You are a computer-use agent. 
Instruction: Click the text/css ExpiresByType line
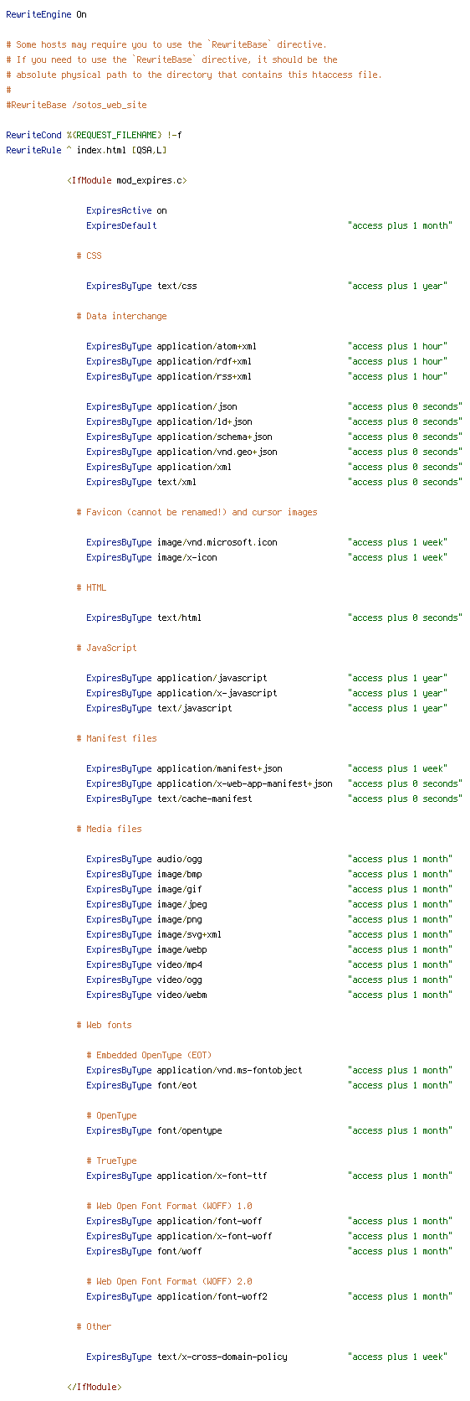[x=267, y=286]
